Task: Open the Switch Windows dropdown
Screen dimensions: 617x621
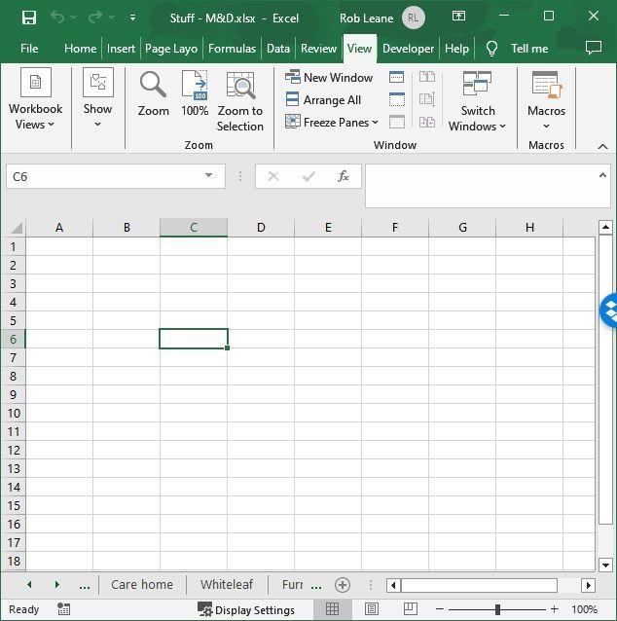Action: (477, 101)
